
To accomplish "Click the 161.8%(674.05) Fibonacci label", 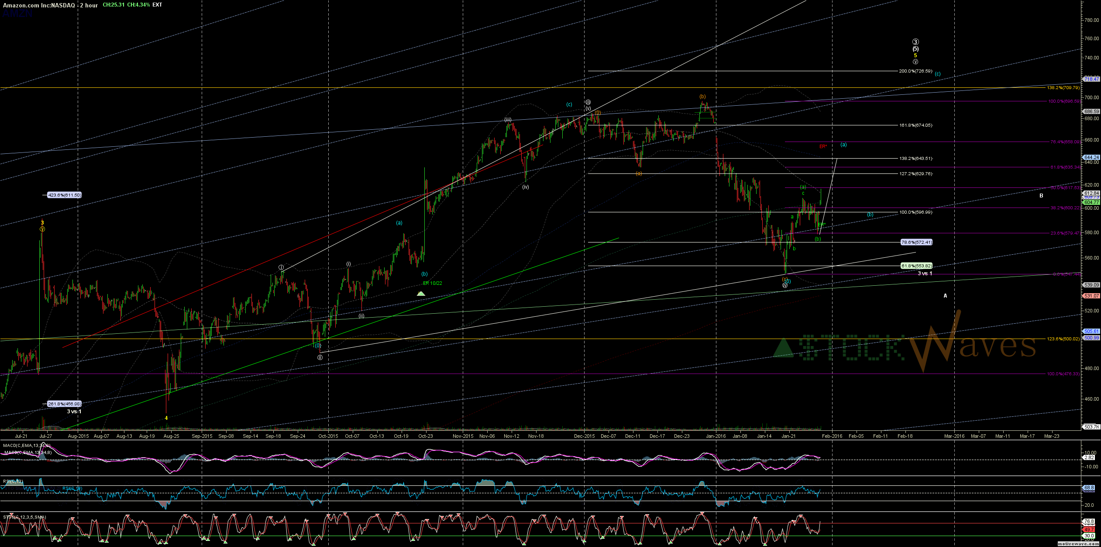I will tap(915, 125).
